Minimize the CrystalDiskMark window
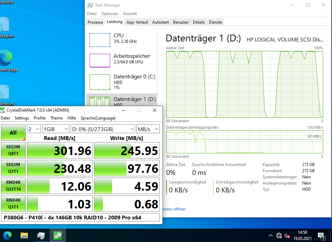Viewport: 332px width, 242px height. click(123, 110)
